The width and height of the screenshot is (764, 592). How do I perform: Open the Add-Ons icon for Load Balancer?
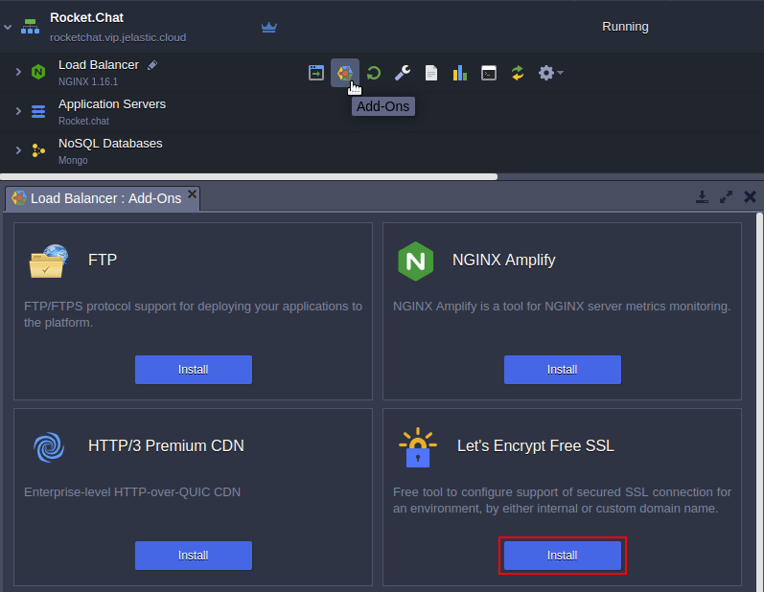tap(345, 73)
